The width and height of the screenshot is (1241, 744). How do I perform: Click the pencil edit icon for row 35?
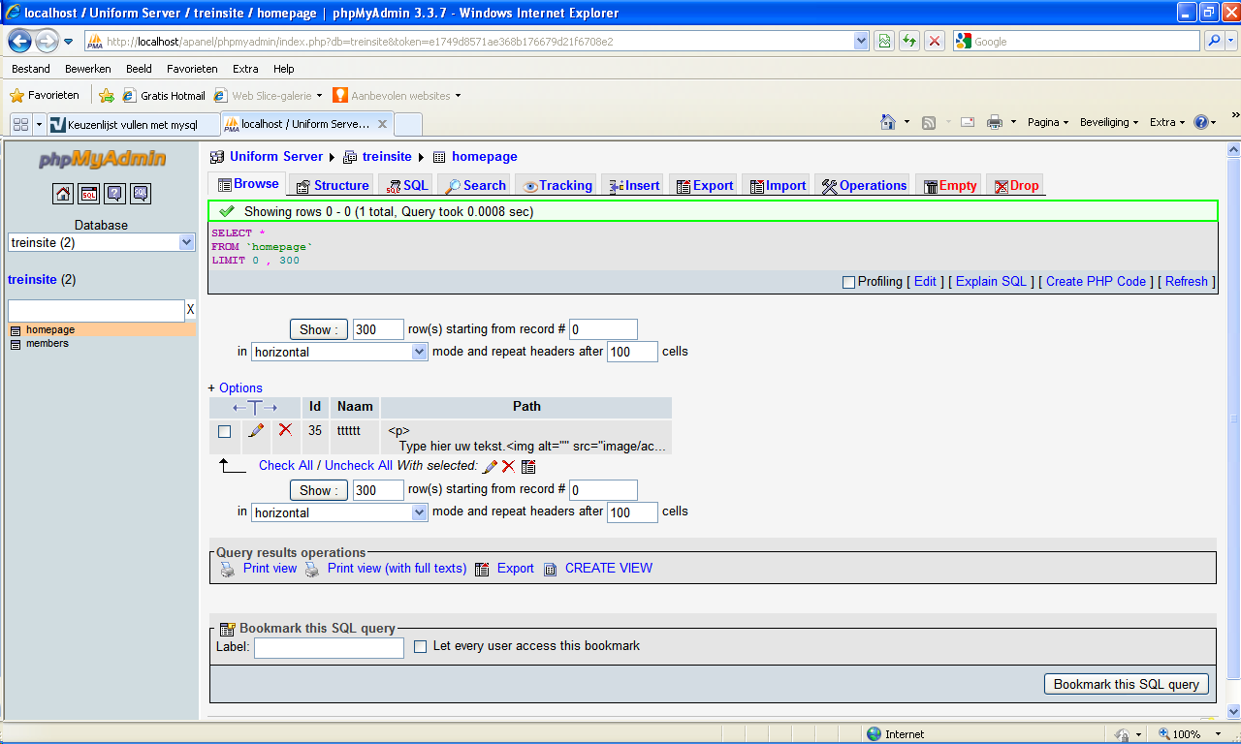coord(256,431)
